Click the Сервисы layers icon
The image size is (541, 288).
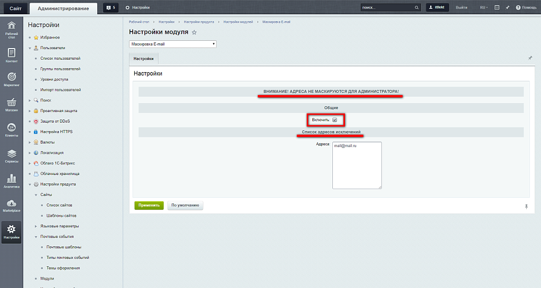11,155
